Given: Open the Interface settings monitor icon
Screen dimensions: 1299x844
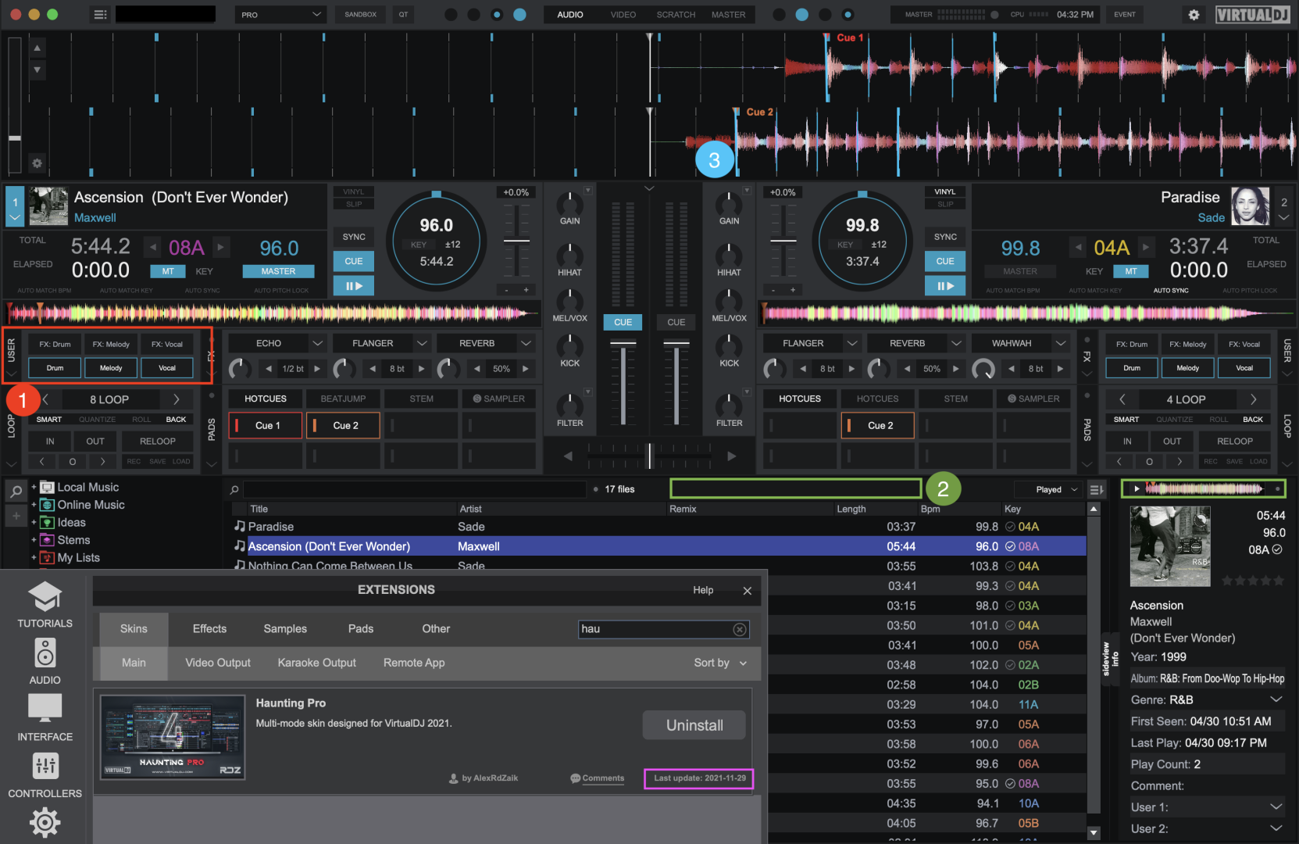Looking at the screenshot, I should (x=45, y=710).
